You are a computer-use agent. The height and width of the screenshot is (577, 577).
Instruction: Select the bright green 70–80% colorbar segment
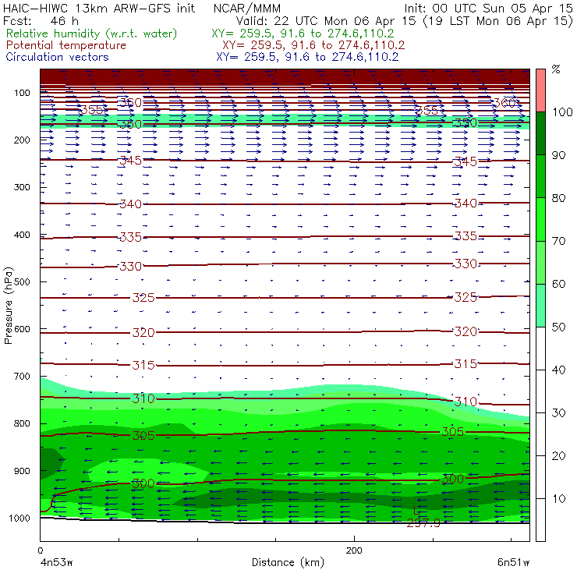540,219
